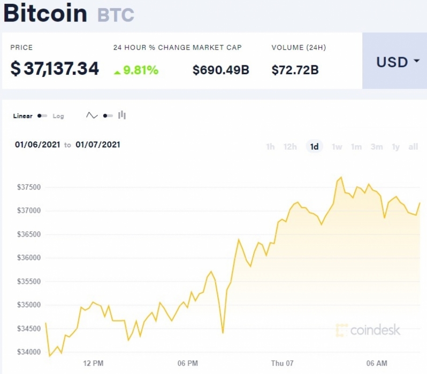
Task: Toggle the Linear/Log scale switch
Action: coord(42,116)
